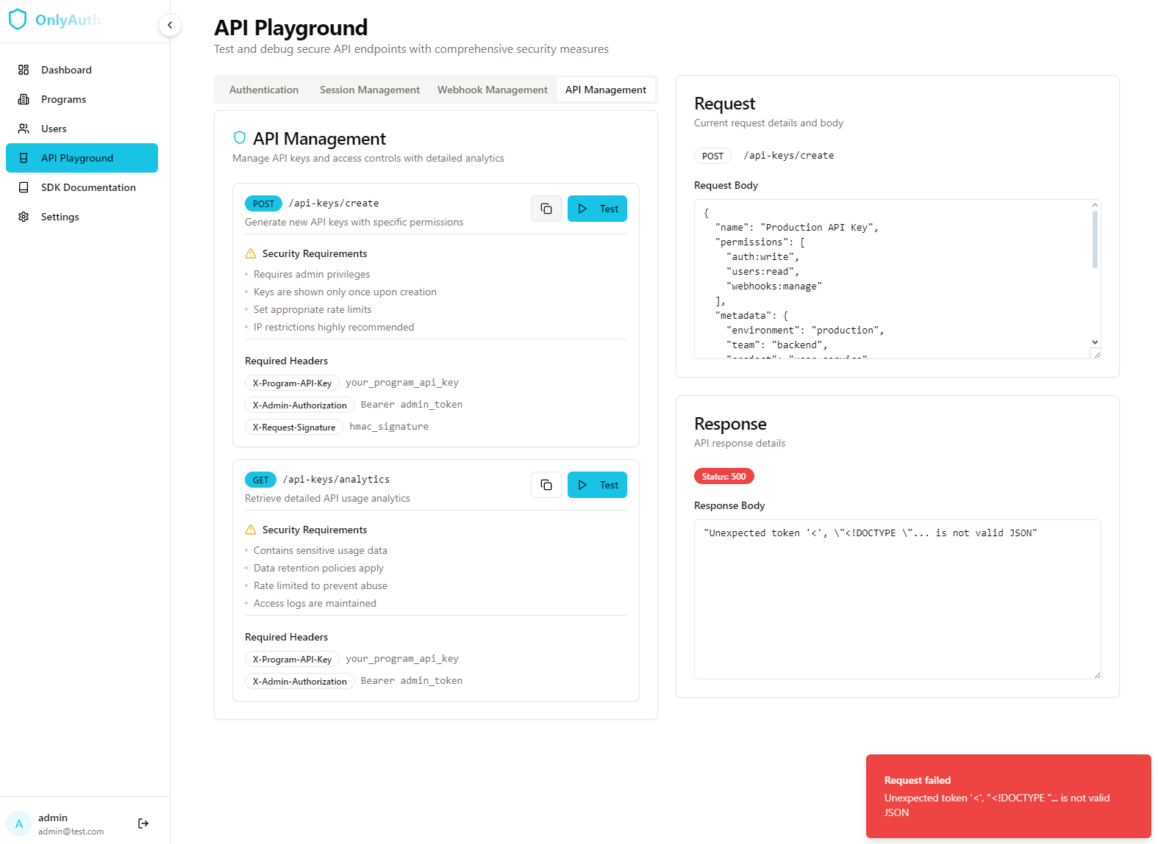Click warning icon in /api-keys/create Security Requirements
This screenshot has height=844, width=1158.
[x=251, y=253]
